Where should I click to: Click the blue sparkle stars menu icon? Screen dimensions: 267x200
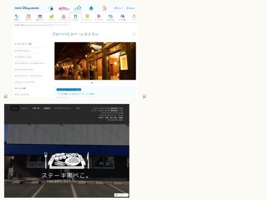click(x=16, y=17)
